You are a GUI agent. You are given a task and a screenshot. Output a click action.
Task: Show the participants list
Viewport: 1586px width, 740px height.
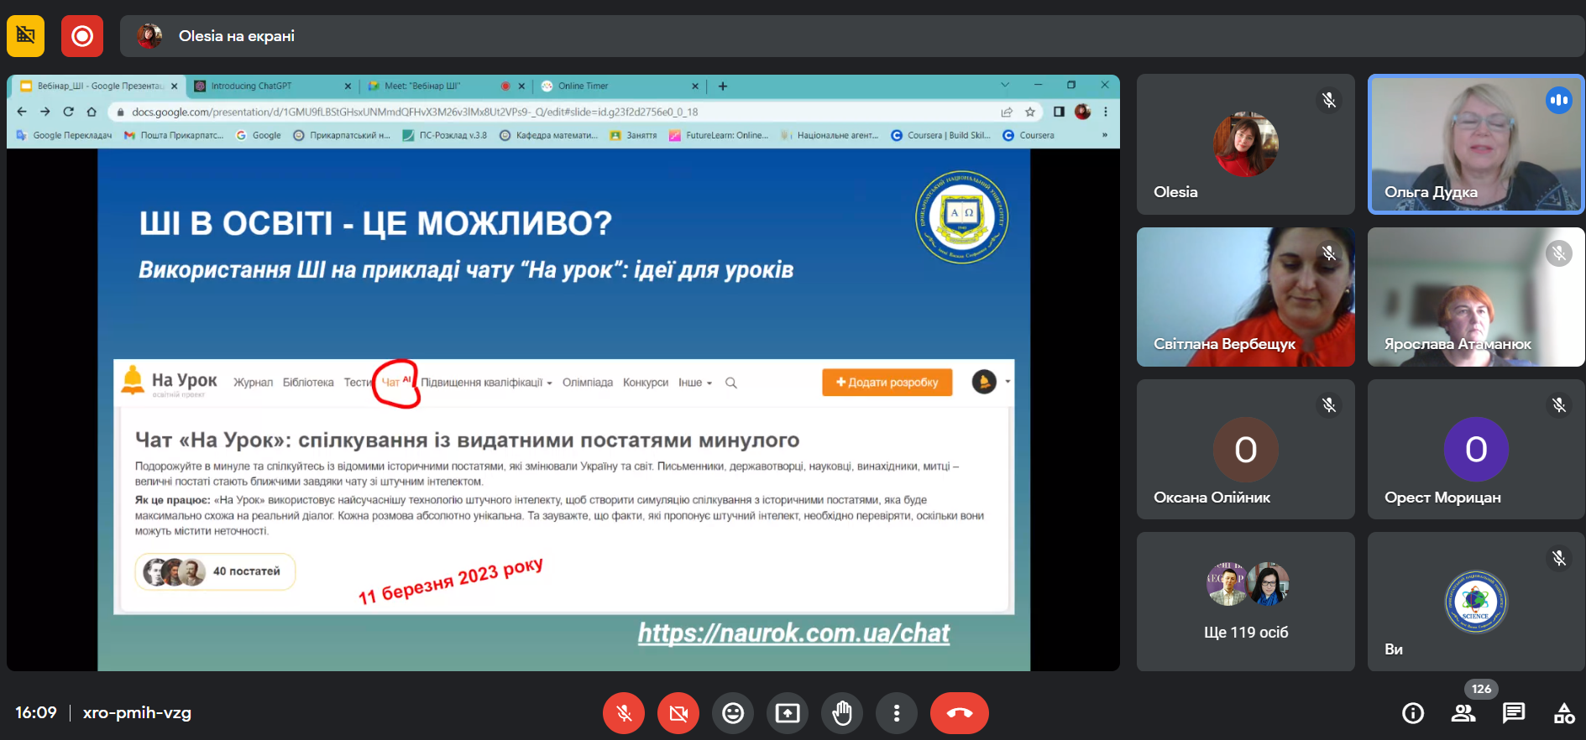[1463, 713]
